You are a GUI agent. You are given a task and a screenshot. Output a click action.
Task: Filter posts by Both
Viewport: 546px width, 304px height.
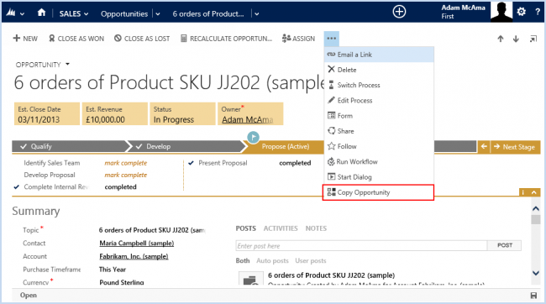[243, 261]
